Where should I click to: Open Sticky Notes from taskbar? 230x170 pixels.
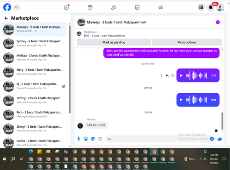[40, 152]
